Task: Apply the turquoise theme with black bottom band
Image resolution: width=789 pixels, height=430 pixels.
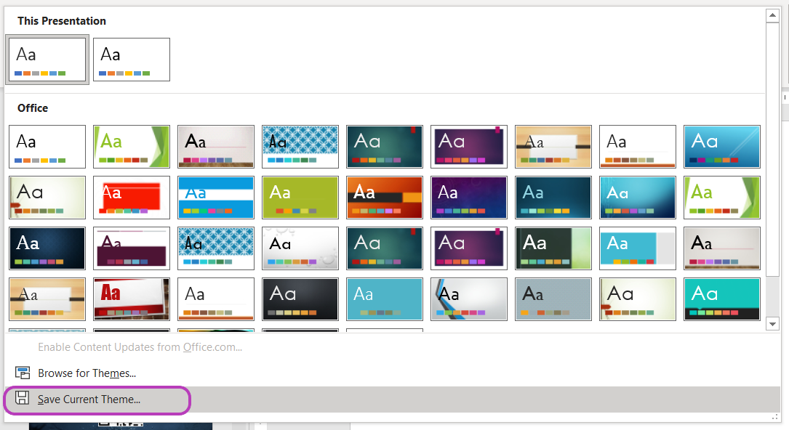Action: [x=721, y=299]
